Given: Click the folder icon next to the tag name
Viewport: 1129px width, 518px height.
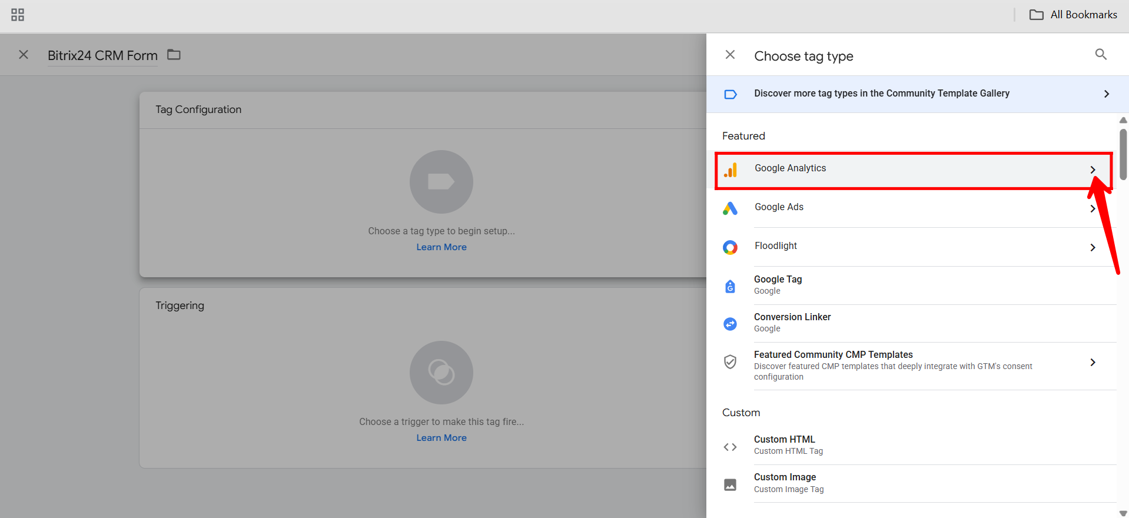Looking at the screenshot, I should [x=174, y=55].
